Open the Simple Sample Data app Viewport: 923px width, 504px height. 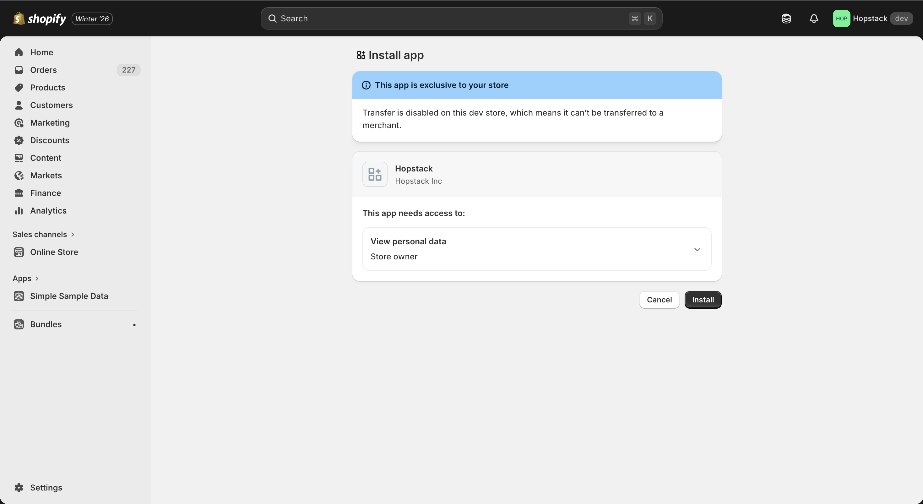[x=69, y=296]
